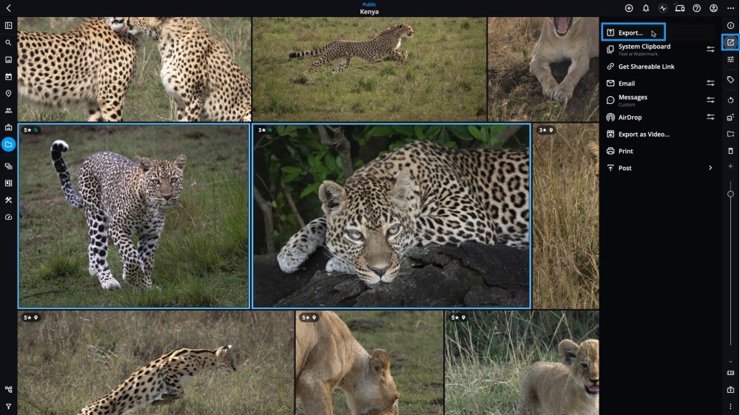The image size is (740, 415).
Task: Click the add plus-circle icon in top bar
Action: coord(628,8)
